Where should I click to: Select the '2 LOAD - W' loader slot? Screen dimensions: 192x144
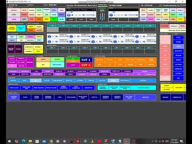(64, 26)
